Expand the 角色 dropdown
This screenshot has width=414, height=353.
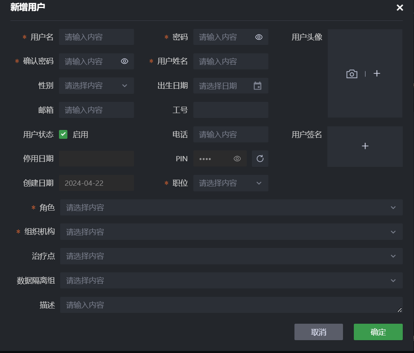pyautogui.click(x=231, y=207)
